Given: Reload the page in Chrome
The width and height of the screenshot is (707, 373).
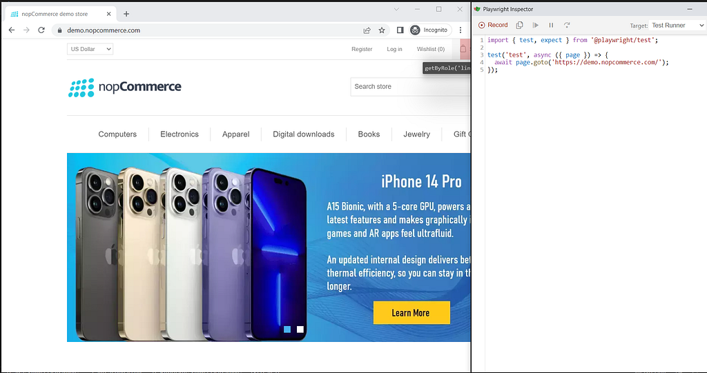Looking at the screenshot, I should tap(41, 30).
